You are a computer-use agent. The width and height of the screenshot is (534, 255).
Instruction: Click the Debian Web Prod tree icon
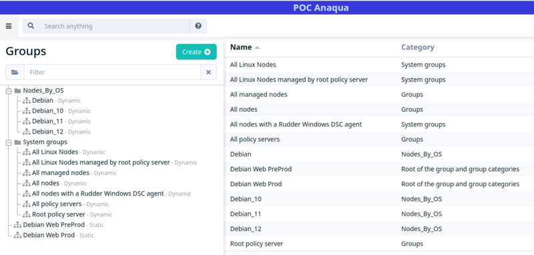(x=17, y=235)
